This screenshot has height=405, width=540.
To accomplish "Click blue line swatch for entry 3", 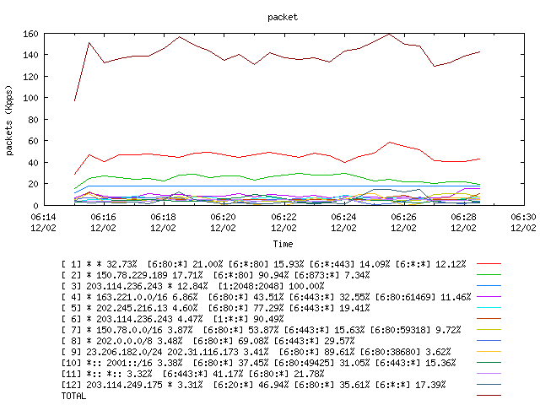I will (489, 286).
